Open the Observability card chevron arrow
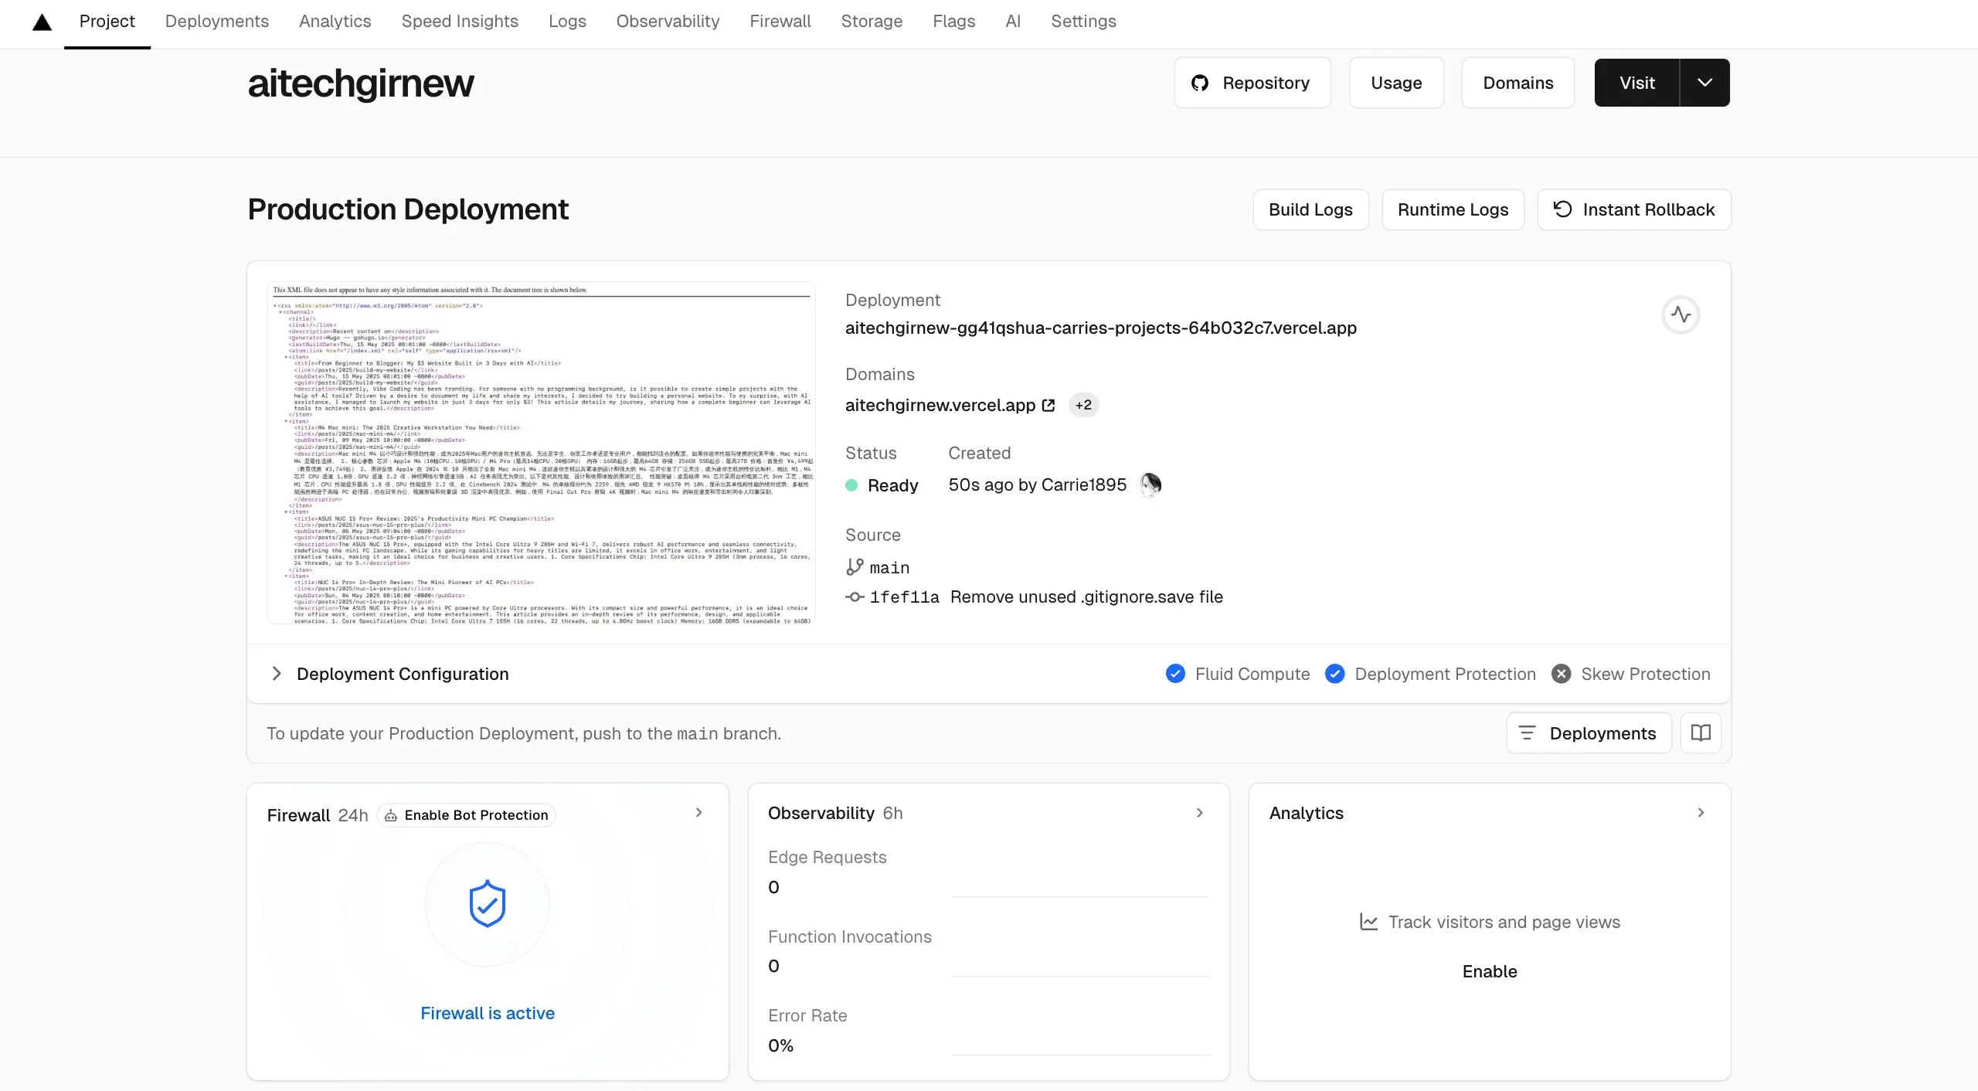1978x1091 pixels. click(x=1199, y=812)
